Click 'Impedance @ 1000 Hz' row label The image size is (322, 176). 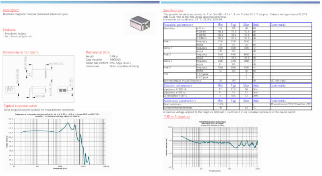pos(175,90)
